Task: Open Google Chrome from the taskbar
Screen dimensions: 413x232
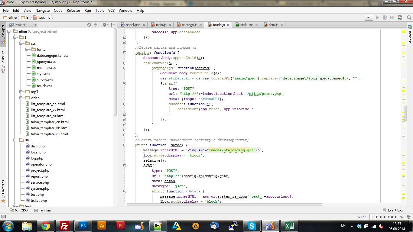Action: [46, 226]
